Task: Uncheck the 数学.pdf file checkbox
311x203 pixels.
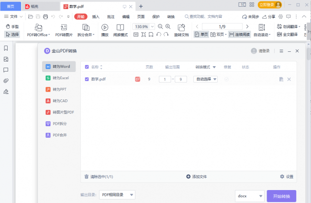Action: pyautogui.click(x=87, y=79)
